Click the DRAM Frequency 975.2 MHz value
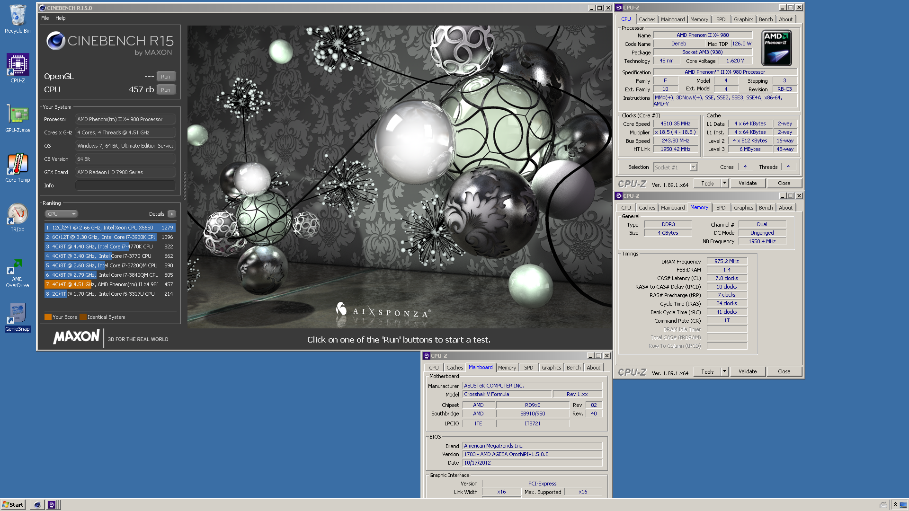Image resolution: width=909 pixels, height=511 pixels. tap(727, 261)
